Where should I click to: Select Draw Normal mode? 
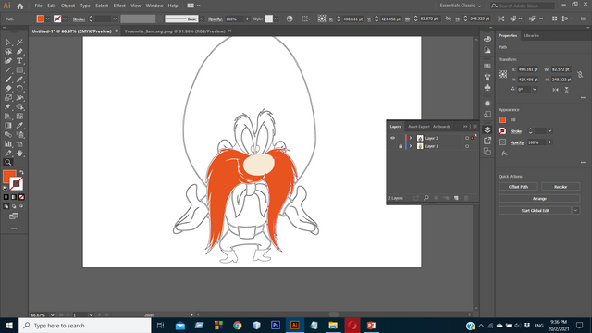pyautogui.click(x=6, y=206)
